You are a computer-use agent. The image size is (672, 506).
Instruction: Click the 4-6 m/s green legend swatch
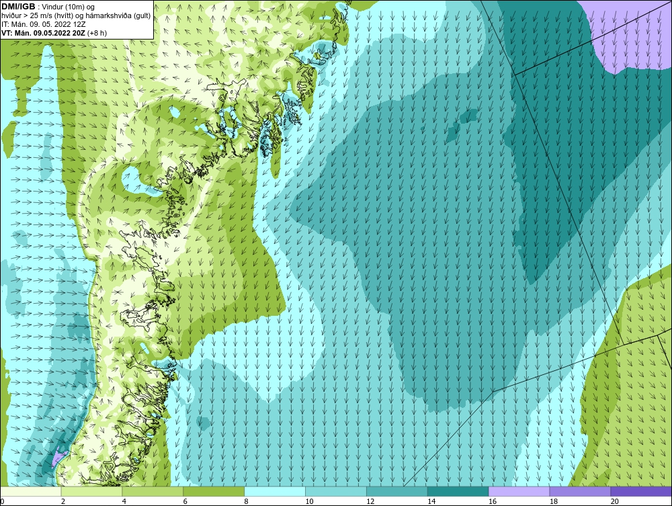click(153, 491)
